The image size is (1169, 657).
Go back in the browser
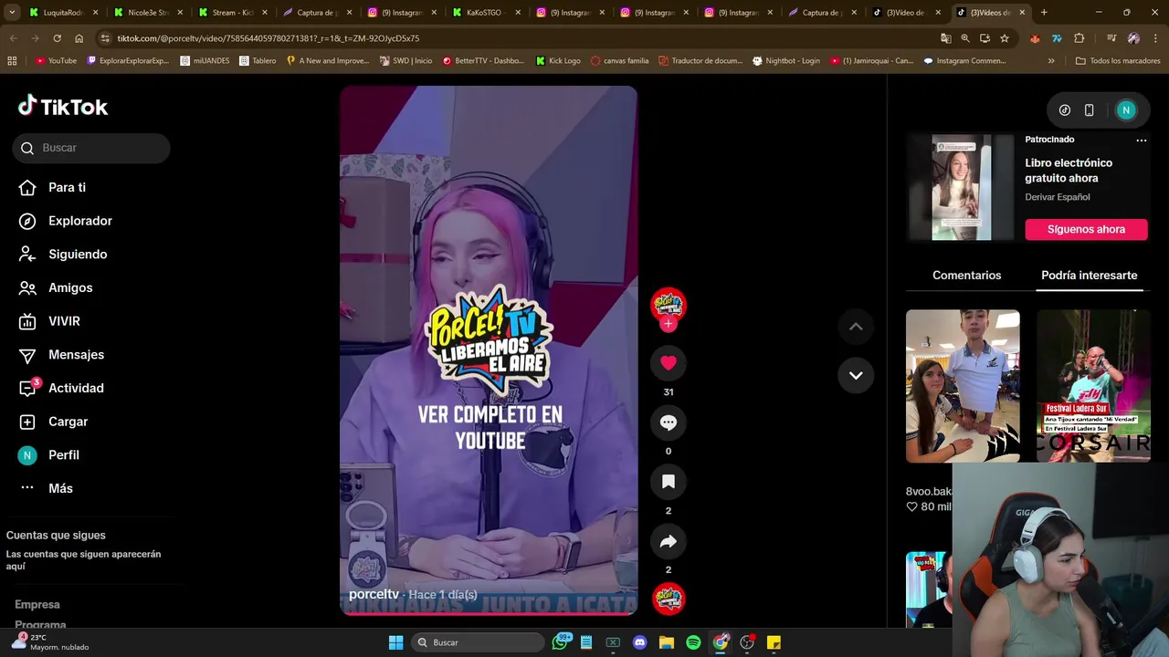click(13, 38)
